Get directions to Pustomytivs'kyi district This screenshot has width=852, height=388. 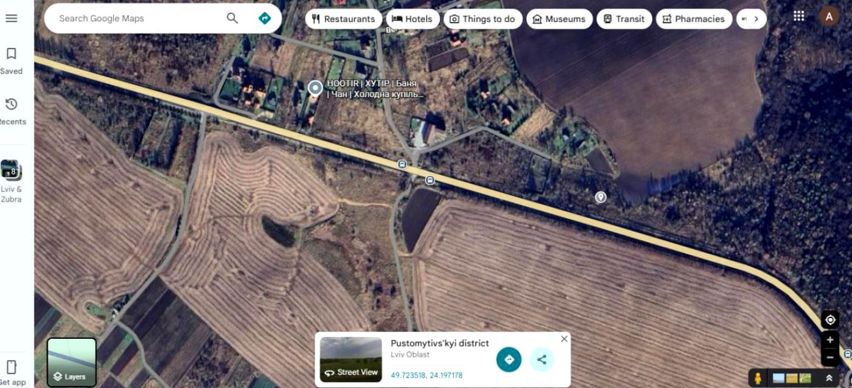pyautogui.click(x=509, y=359)
